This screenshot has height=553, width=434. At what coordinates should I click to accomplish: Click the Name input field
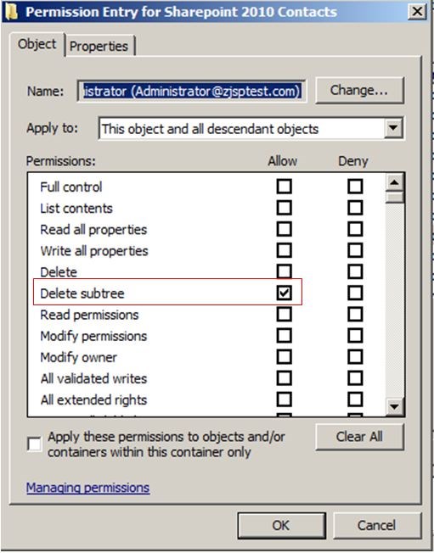pos(192,92)
